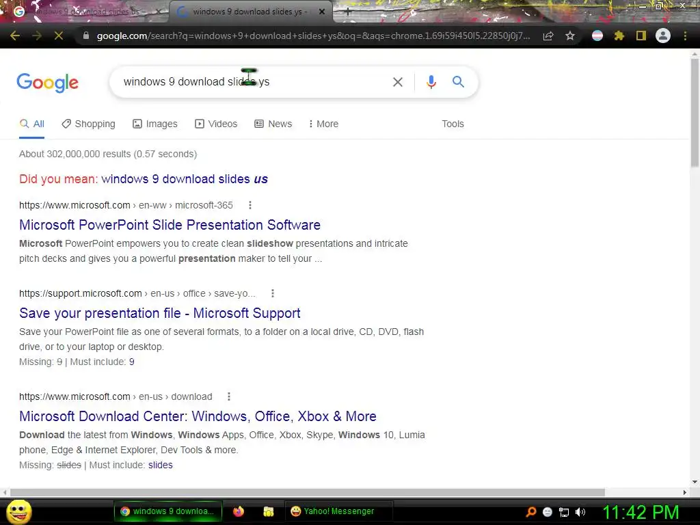Viewport: 700px width, 525px height.
Task: Go back to the previous page
Action: click(15, 36)
